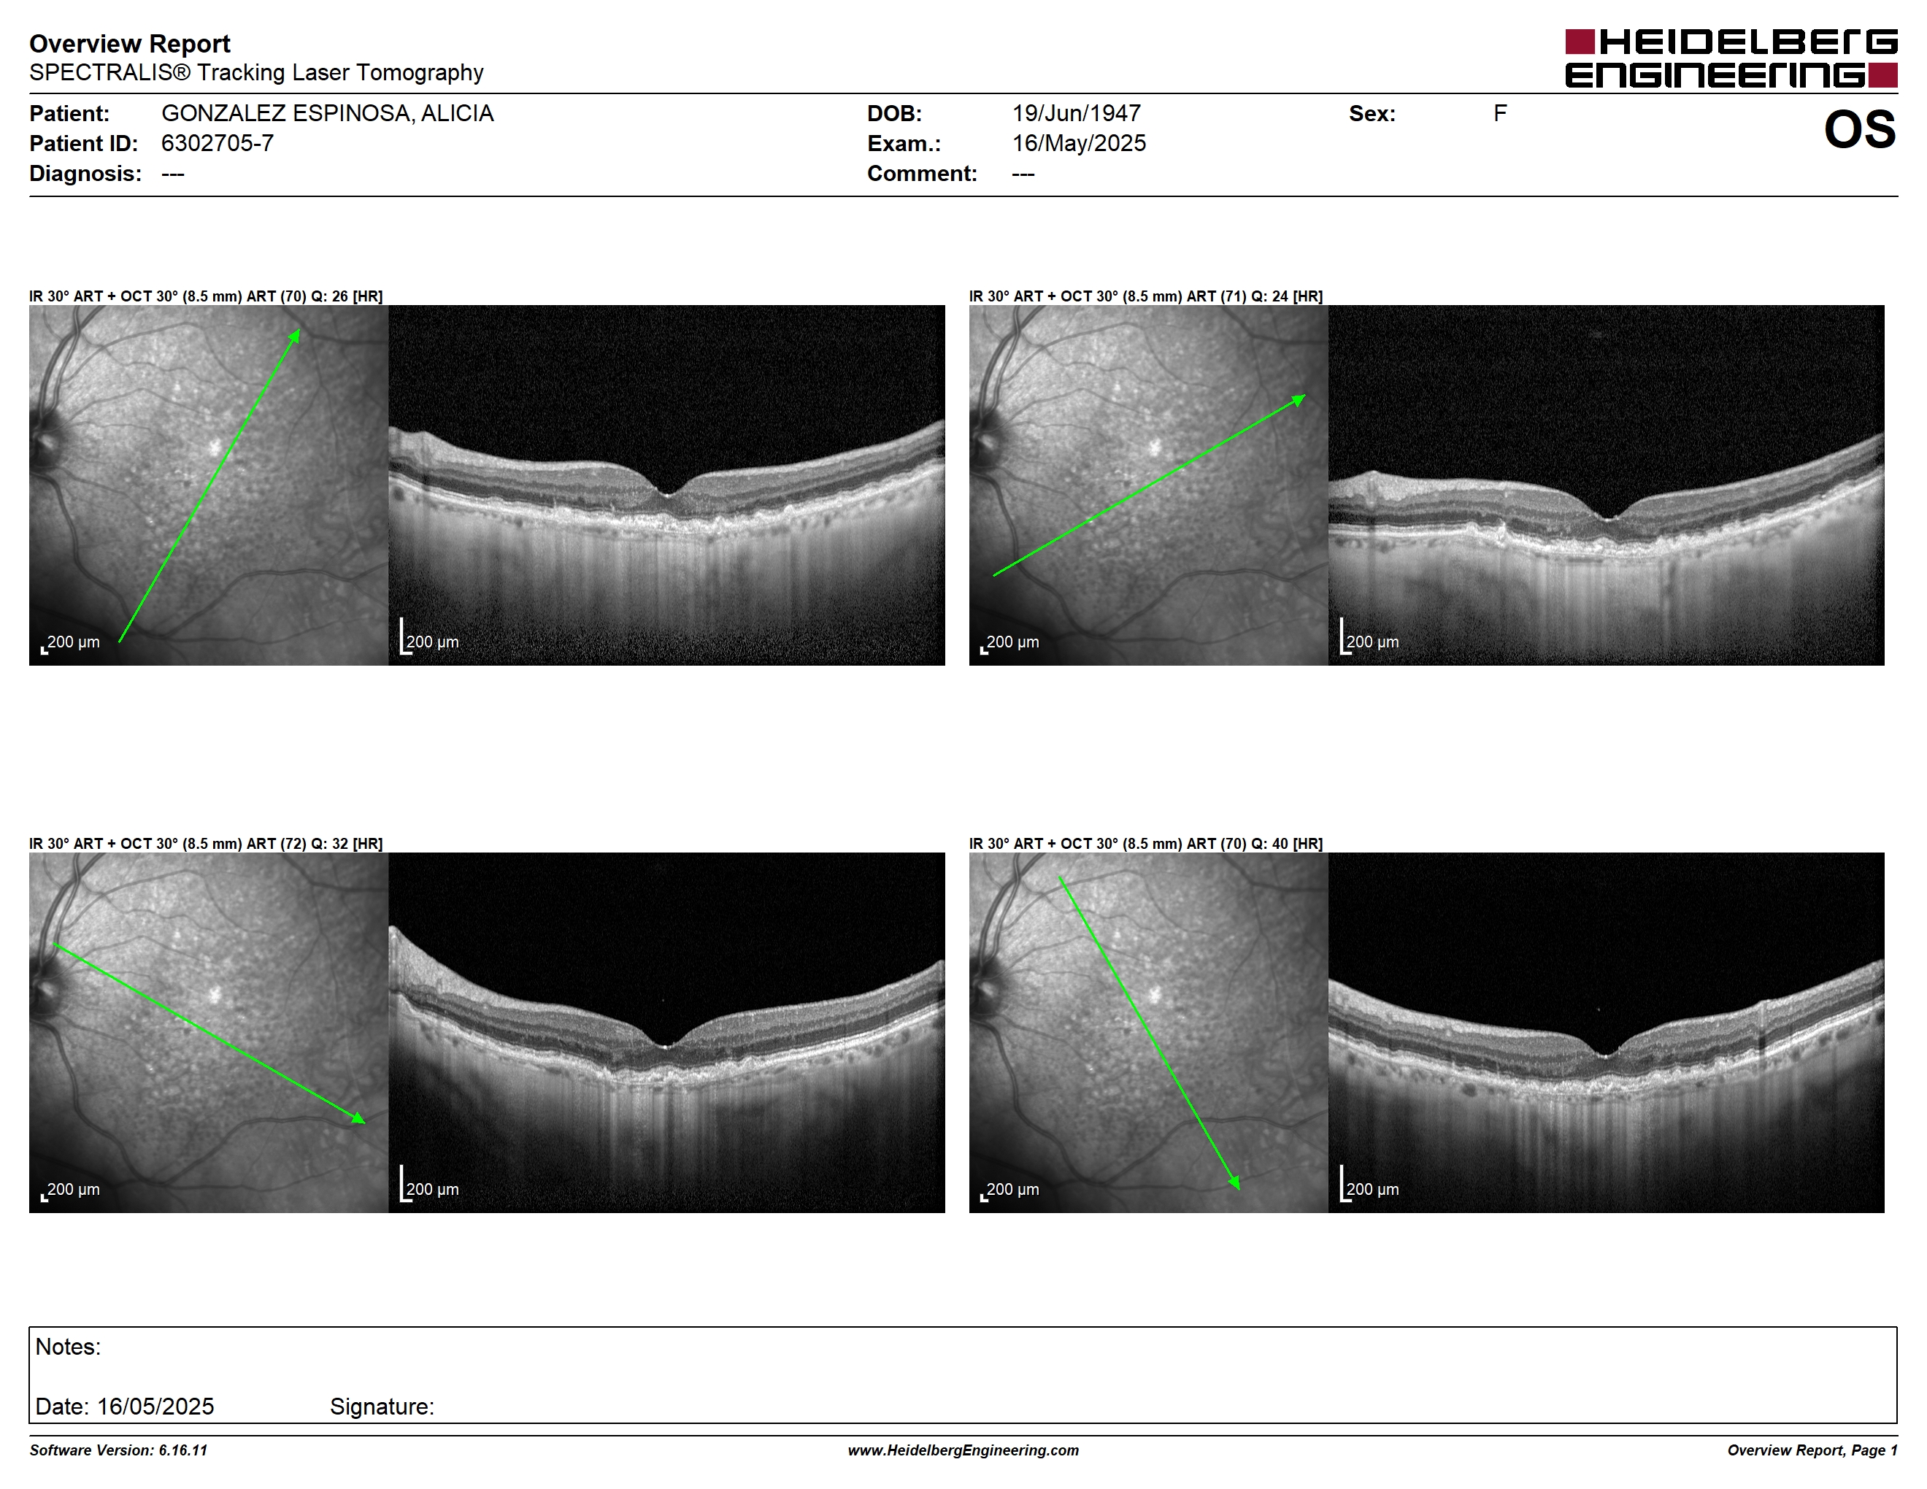
Task: Click the Signature field
Action: [x=382, y=1406]
